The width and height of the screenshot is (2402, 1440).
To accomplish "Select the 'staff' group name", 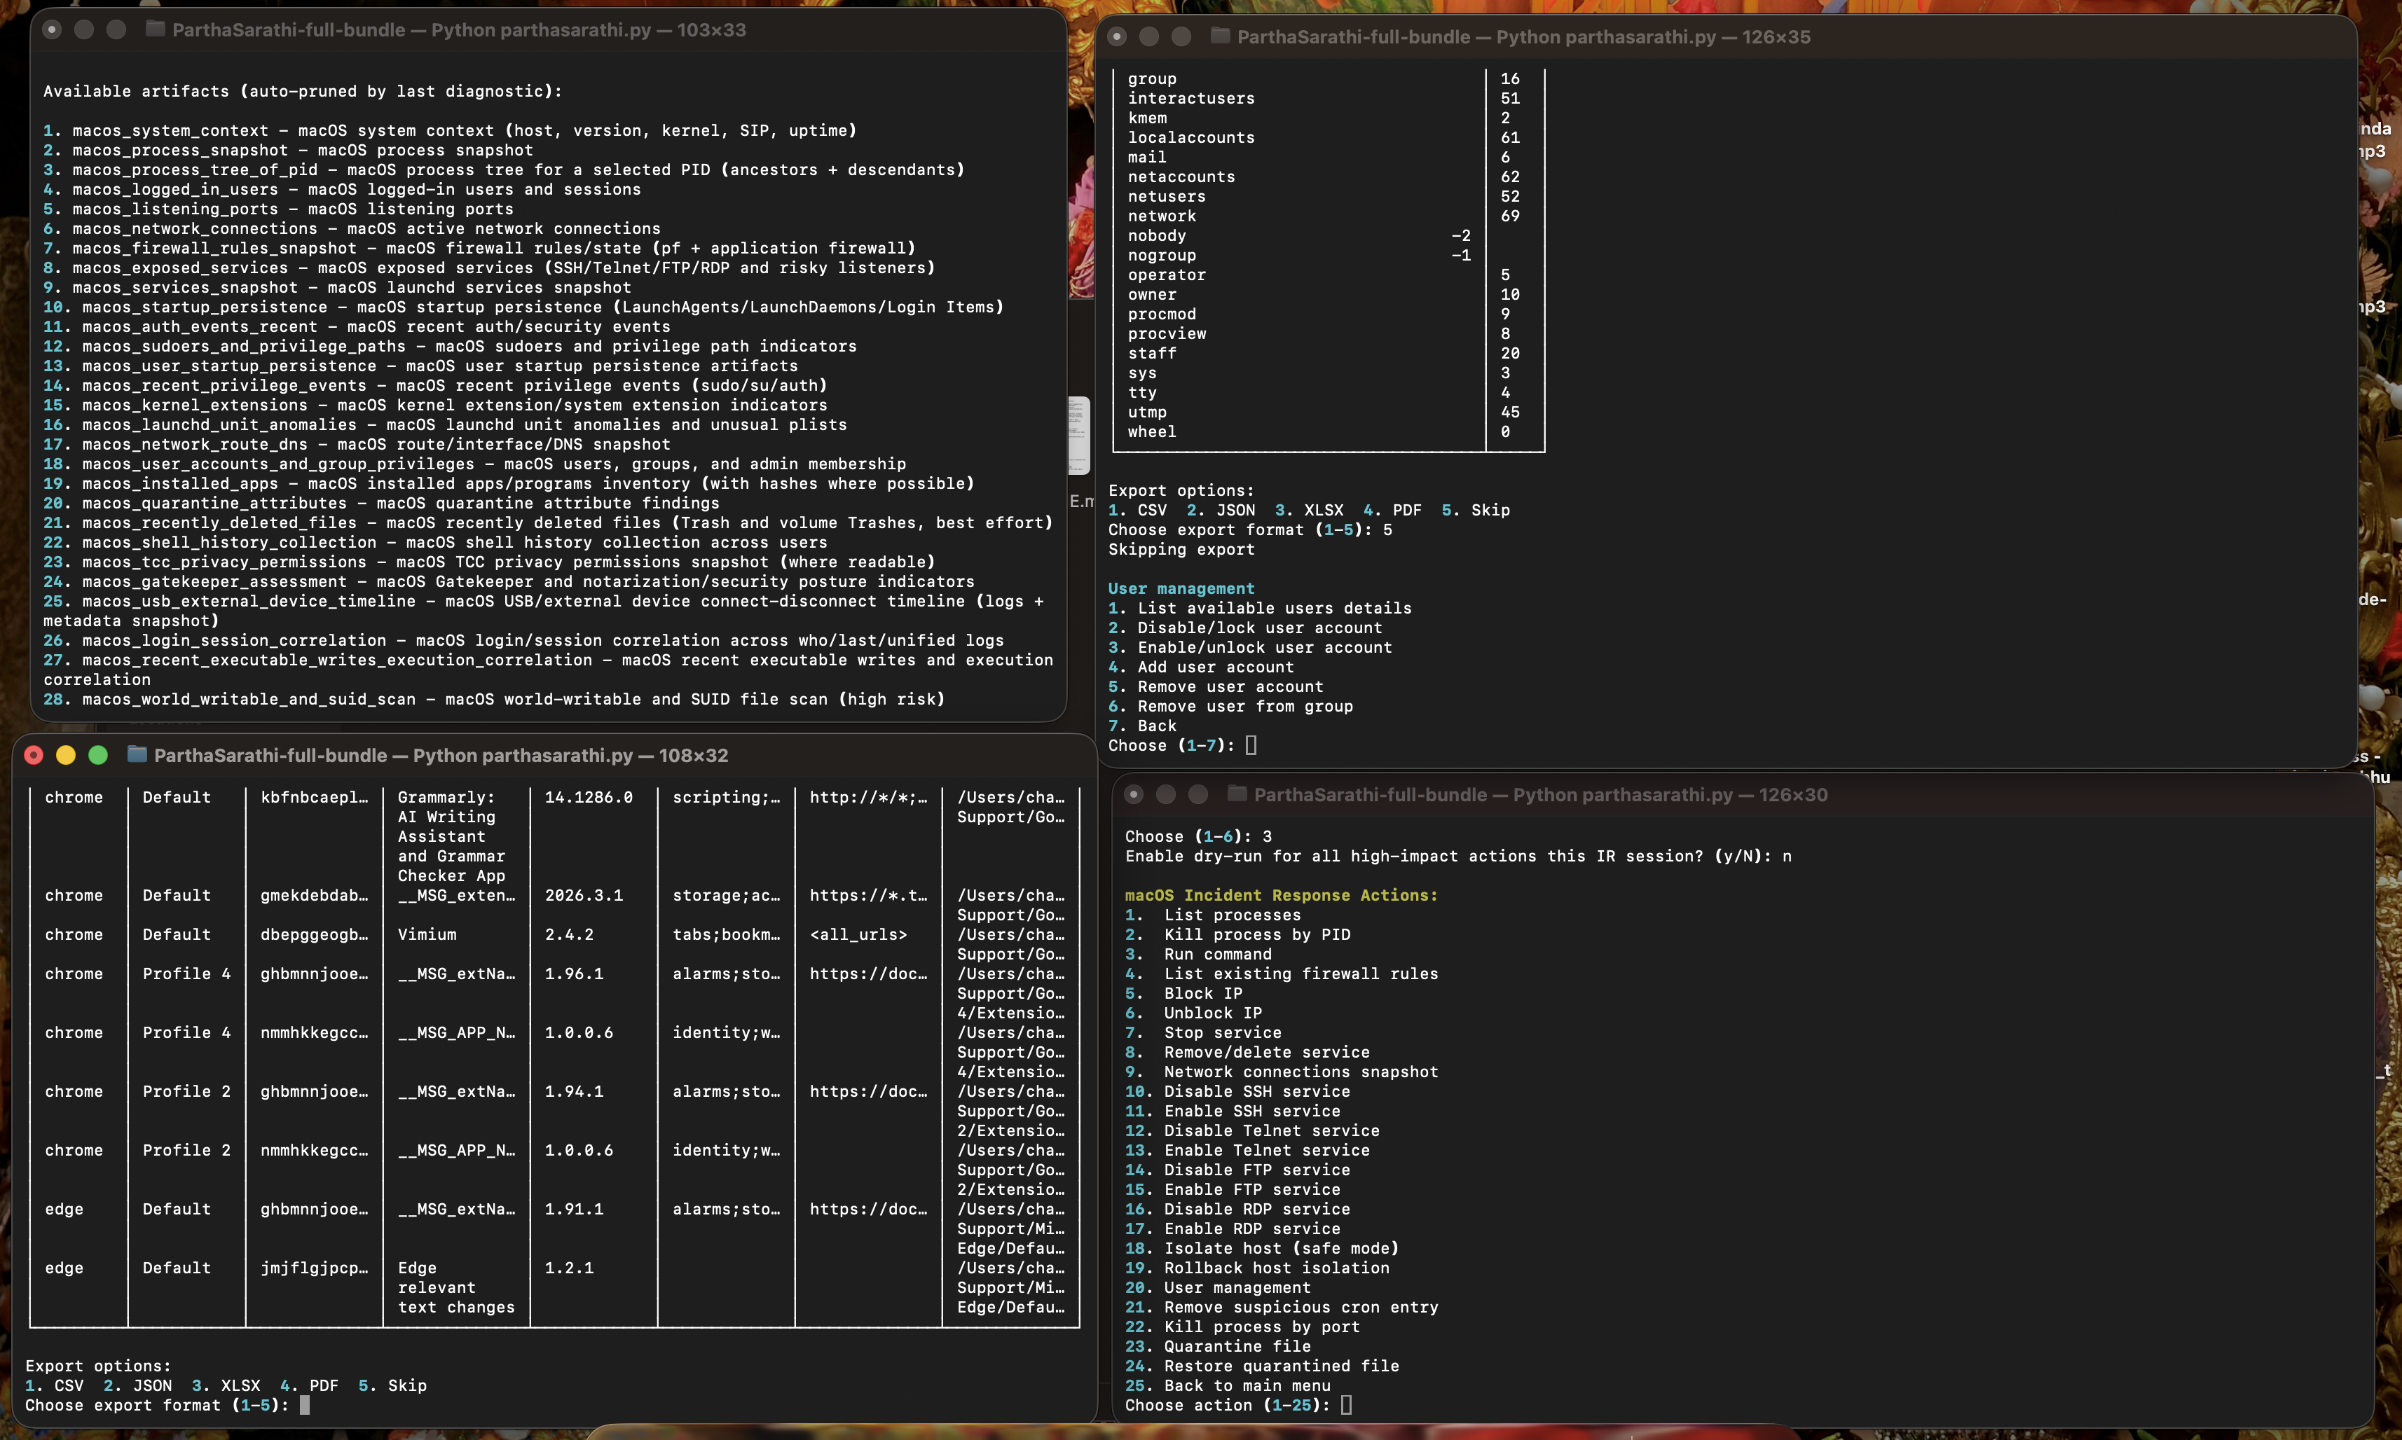I will [1152, 353].
